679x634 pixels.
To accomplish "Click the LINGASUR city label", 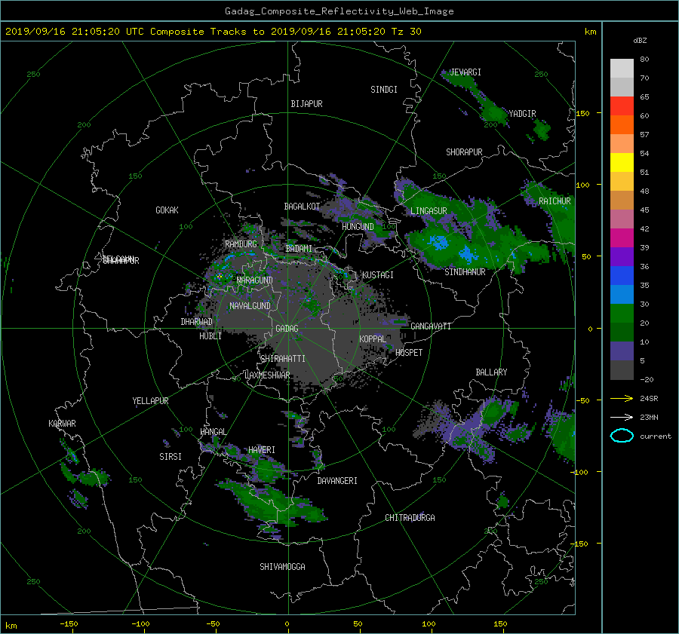I will [x=429, y=211].
